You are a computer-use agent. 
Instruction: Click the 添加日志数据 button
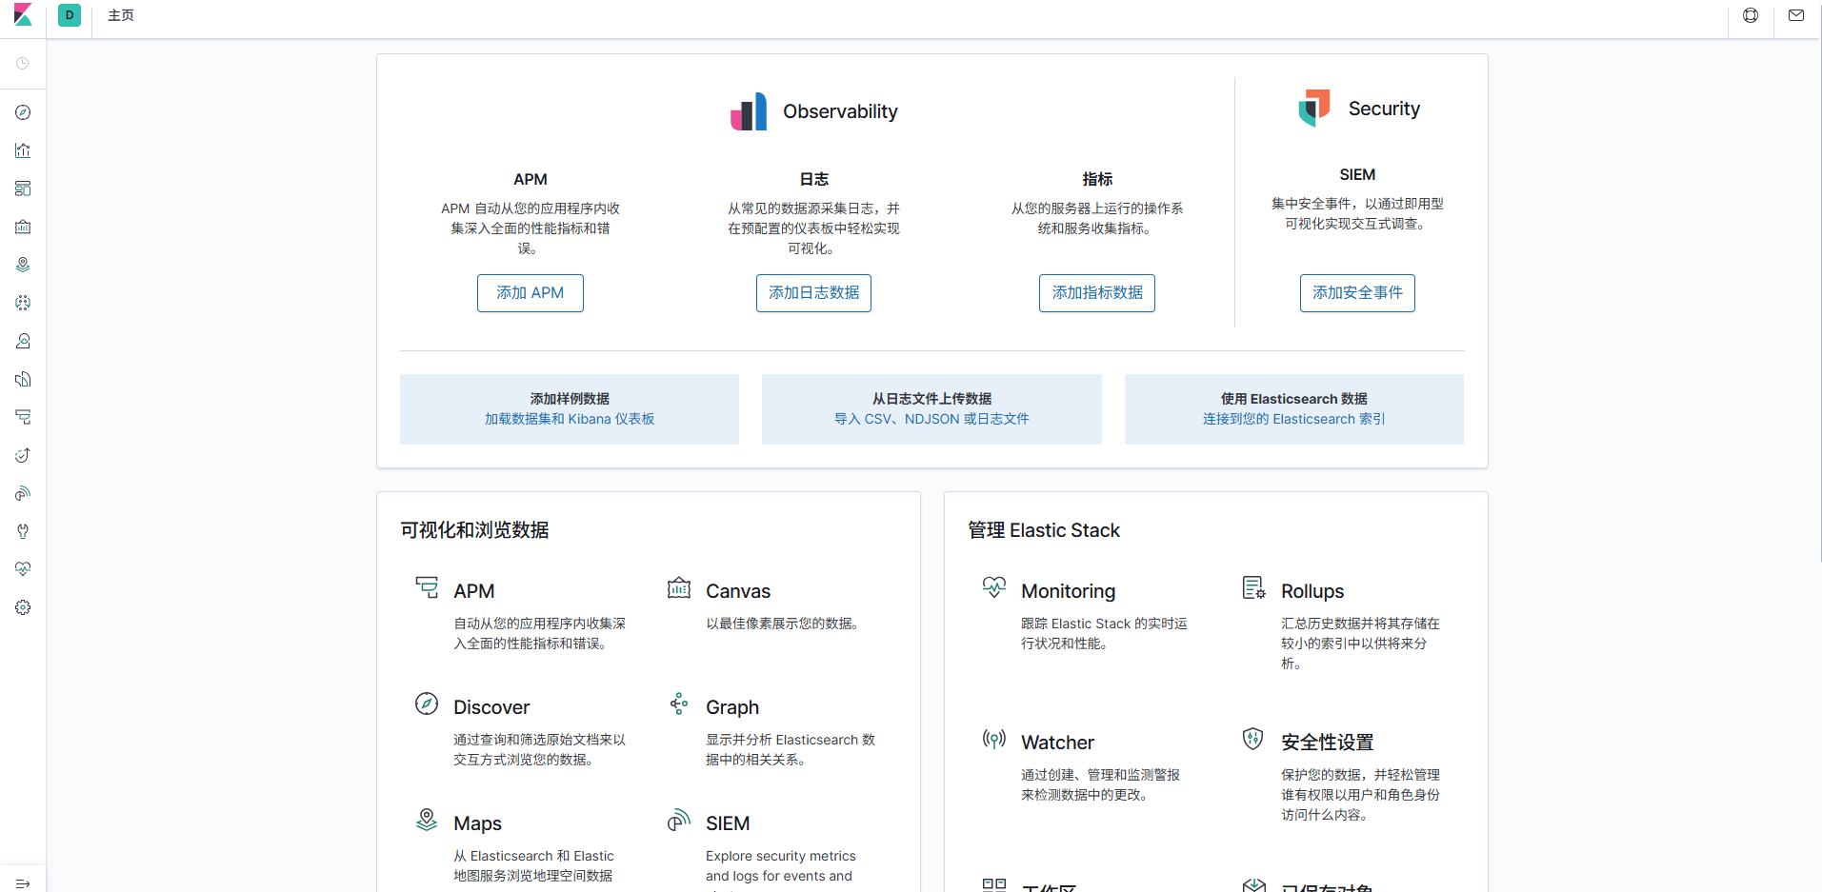pos(813,293)
